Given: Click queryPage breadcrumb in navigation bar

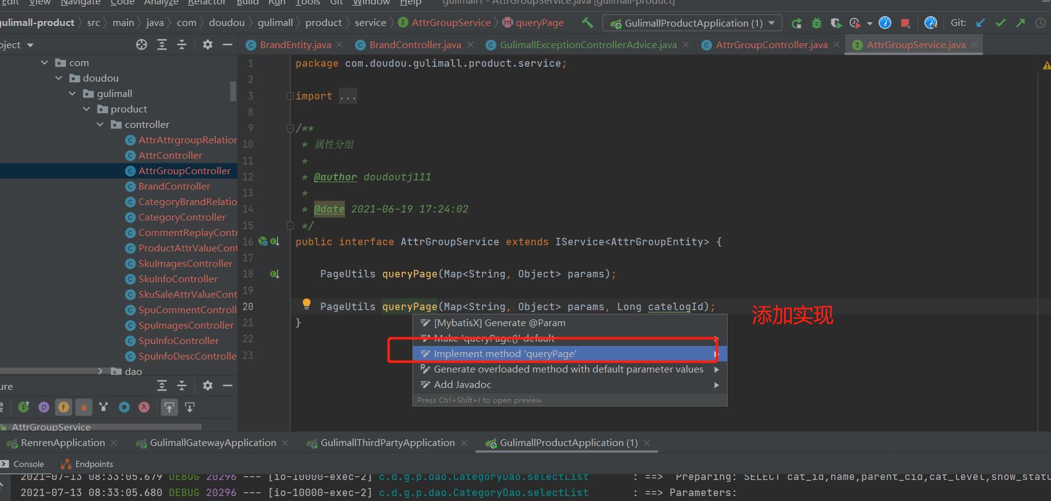Looking at the screenshot, I should pos(534,23).
